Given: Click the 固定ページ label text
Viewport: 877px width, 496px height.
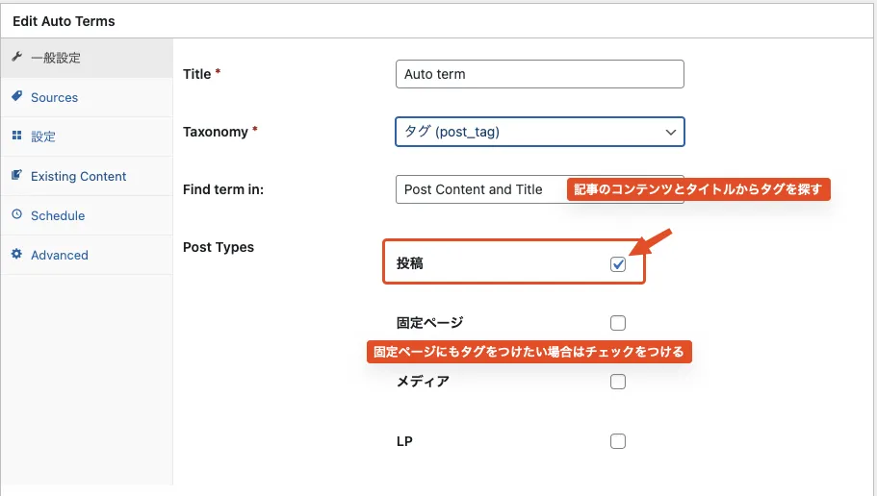Looking at the screenshot, I should 429,322.
